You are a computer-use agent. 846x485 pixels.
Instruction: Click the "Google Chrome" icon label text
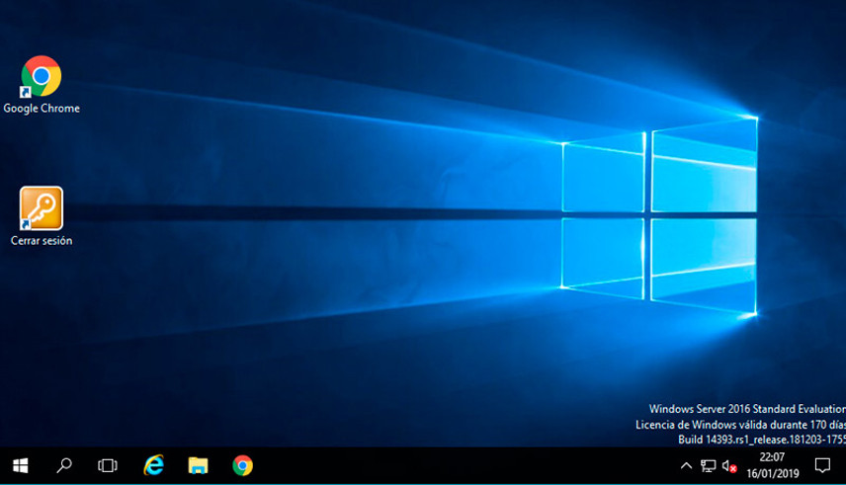pyautogui.click(x=42, y=109)
